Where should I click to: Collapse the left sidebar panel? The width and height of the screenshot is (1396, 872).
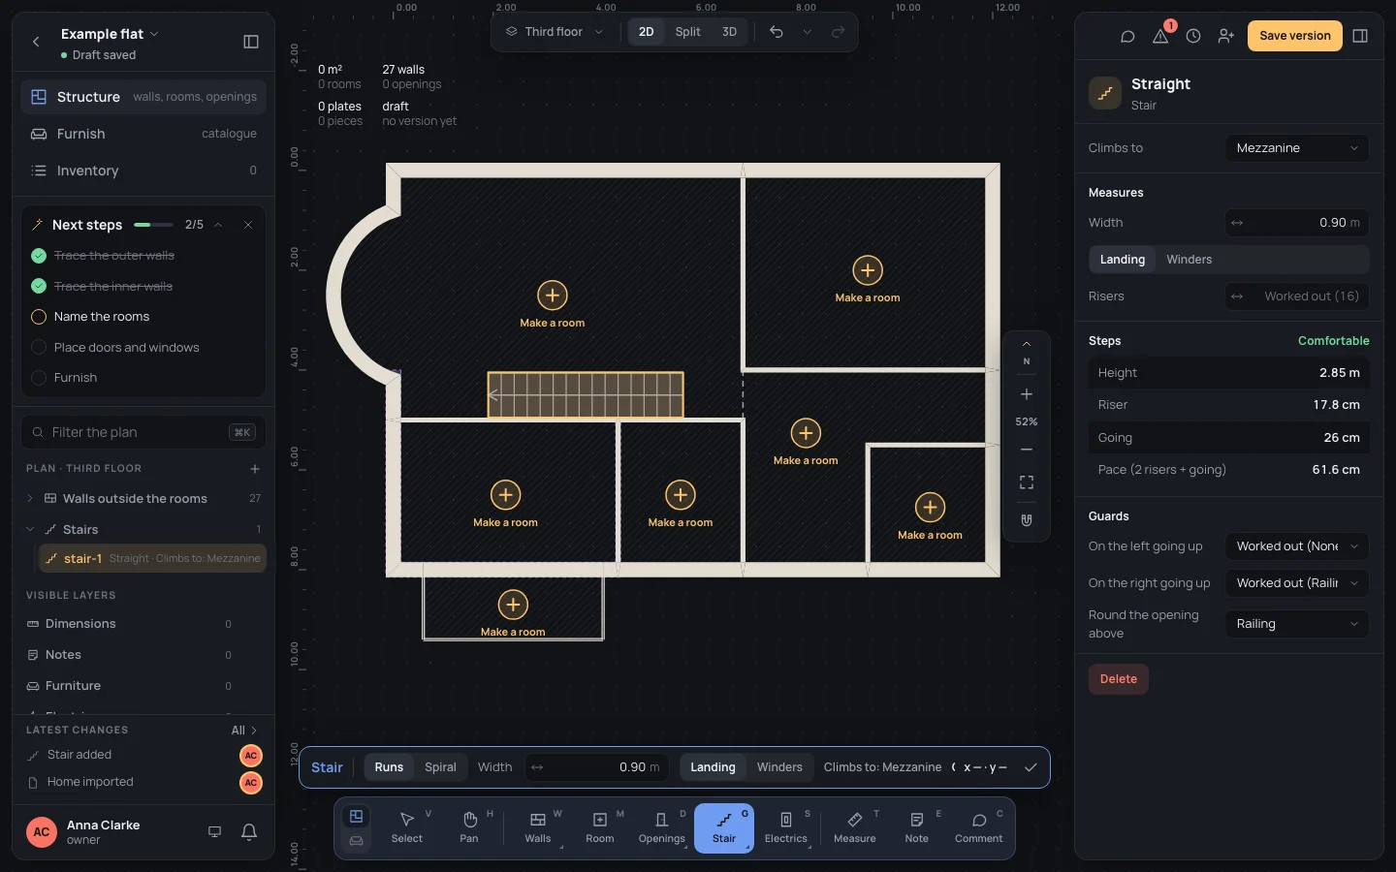coord(251,42)
